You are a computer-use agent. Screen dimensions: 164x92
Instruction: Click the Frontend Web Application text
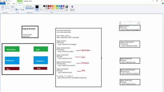click(x=27, y=36)
